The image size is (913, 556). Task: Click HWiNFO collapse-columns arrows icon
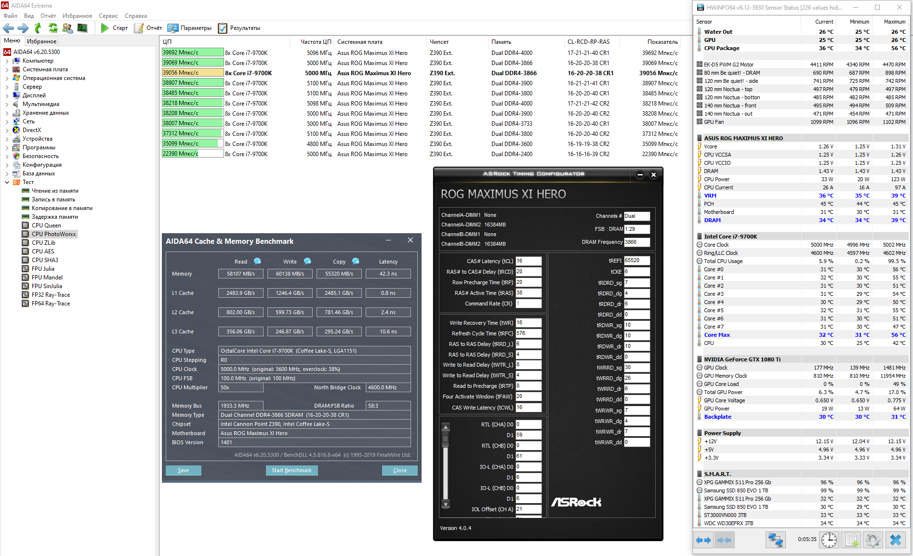point(724,540)
